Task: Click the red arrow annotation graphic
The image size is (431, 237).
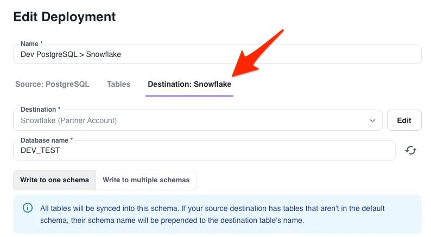Action: 257,53
